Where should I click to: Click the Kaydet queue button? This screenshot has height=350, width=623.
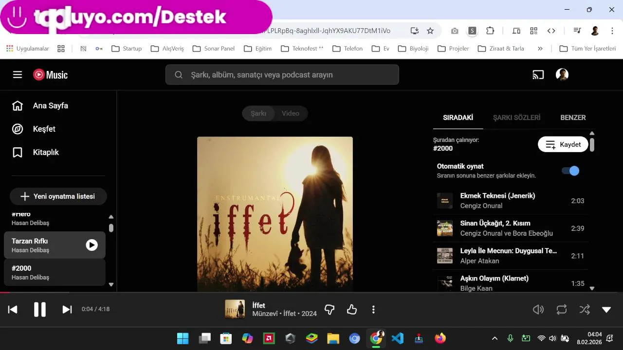tap(563, 144)
